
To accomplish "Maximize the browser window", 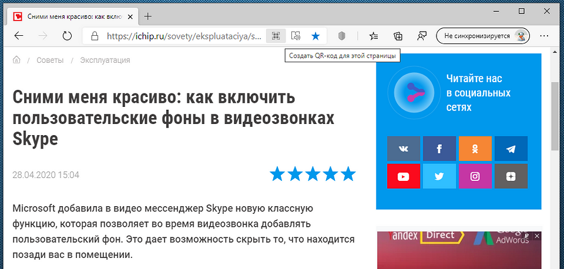I will pos(521,12).
